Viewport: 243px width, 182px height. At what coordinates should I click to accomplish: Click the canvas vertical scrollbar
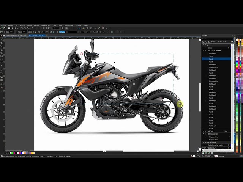click(x=200, y=97)
